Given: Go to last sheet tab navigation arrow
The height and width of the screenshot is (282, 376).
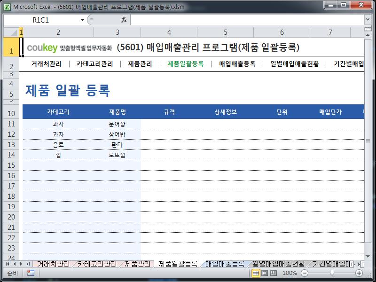Looking at the screenshot, I should 28,264.
